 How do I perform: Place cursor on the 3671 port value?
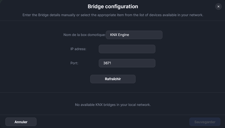pyautogui.click(x=107, y=63)
